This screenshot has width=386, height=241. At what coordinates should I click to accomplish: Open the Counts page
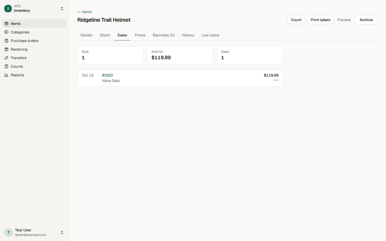pyautogui.click(x=34, y=66)
